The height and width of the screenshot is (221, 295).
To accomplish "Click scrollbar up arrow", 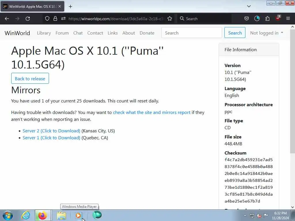I will [292, 27].
